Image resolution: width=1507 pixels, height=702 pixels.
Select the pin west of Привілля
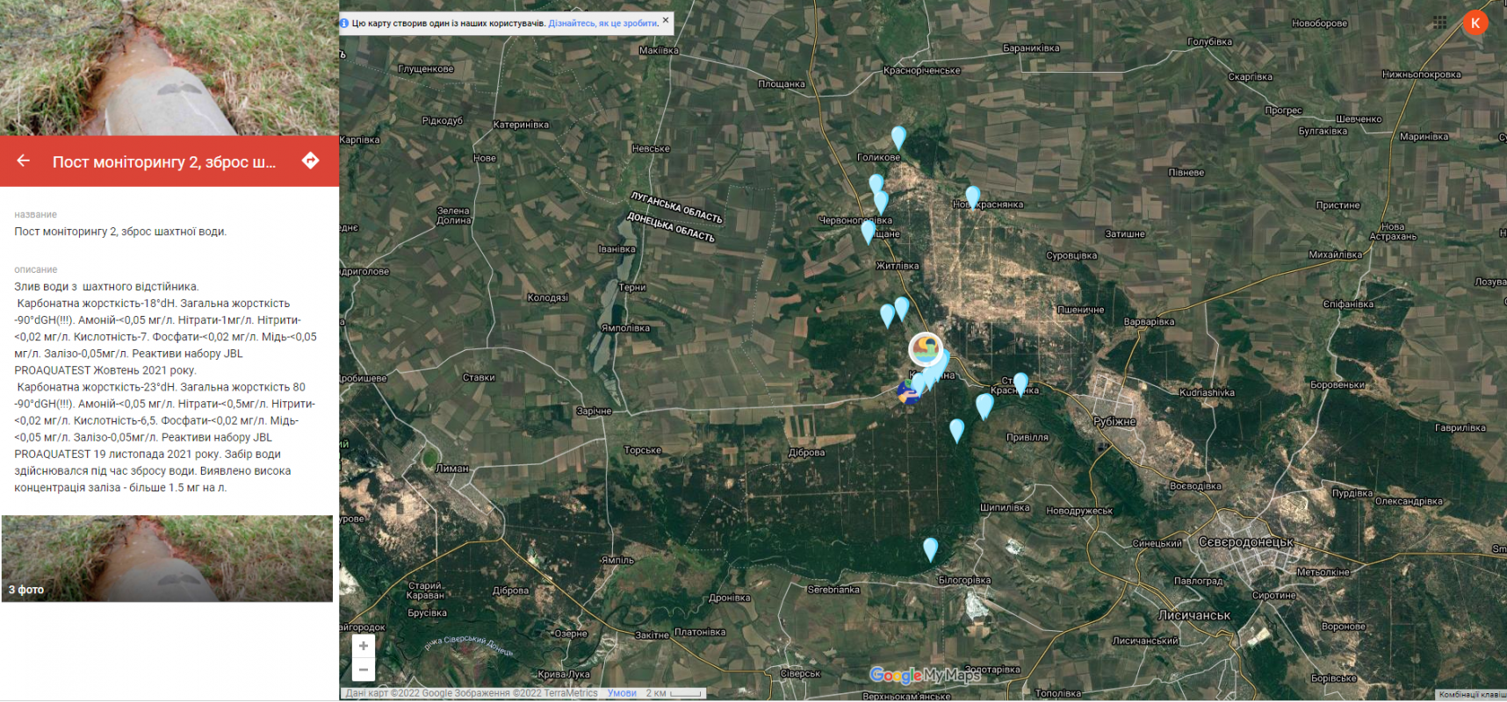[957, 430]
